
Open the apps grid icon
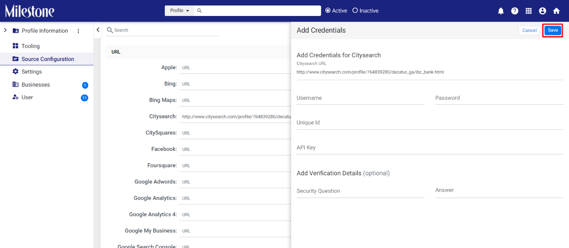click(x=528, y=11)
